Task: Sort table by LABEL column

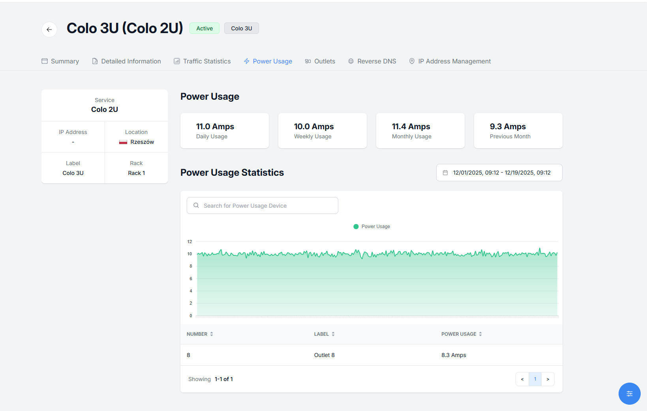Action: [x=324, y=334]
